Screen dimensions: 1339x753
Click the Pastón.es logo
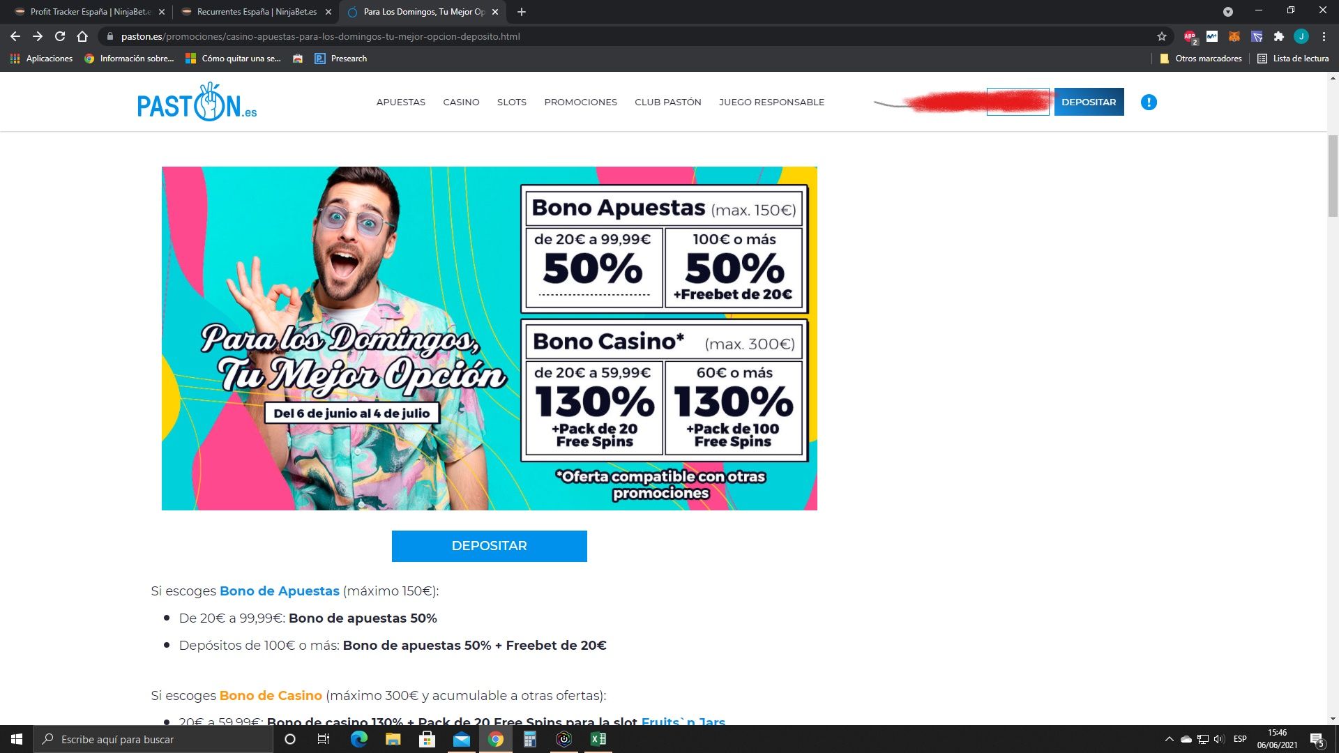pos(197,102)
